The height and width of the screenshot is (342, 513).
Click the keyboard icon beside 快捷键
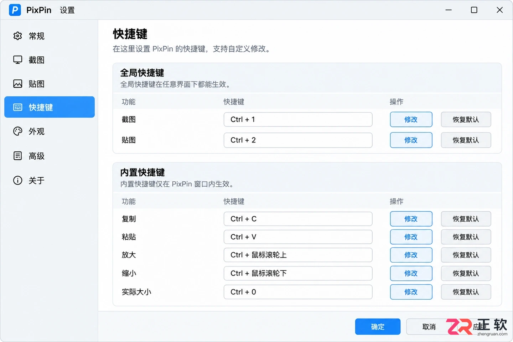[x=17, y=107]
